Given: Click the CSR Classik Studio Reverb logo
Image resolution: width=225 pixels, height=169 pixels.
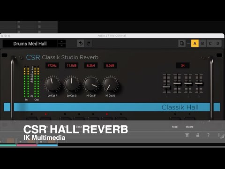Looking at the screenshot, I should tap(62, 57).
